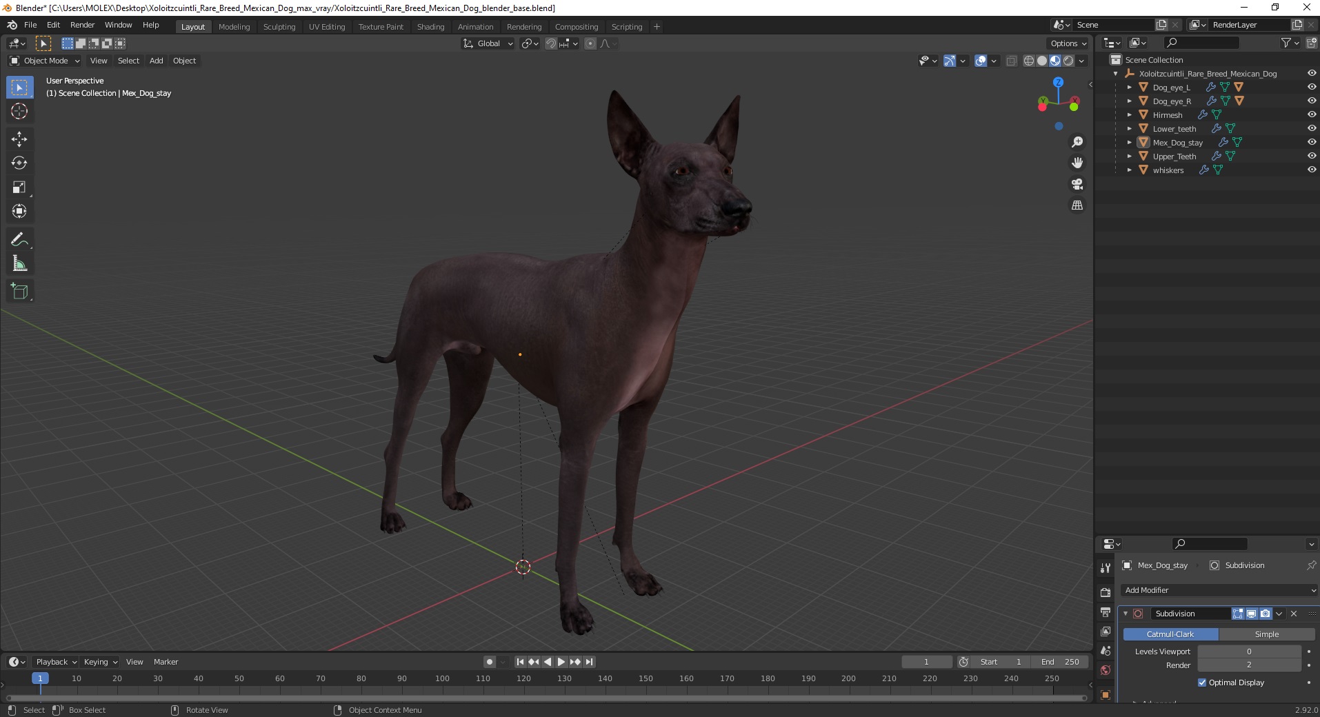
Task: Toggle the camera view icon
Action: pyautogui.click(x=1077, y=184)
